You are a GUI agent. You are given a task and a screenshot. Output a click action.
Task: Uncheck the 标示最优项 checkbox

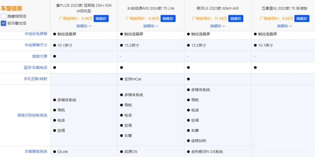pyautogui.click(x=3, y=23)
